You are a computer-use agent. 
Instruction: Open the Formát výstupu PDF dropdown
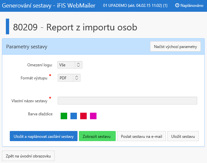coord(69,78)
